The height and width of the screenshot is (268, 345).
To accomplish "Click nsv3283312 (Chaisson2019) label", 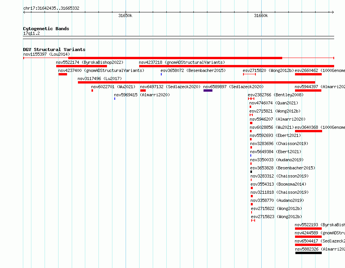I will point(279,176).
